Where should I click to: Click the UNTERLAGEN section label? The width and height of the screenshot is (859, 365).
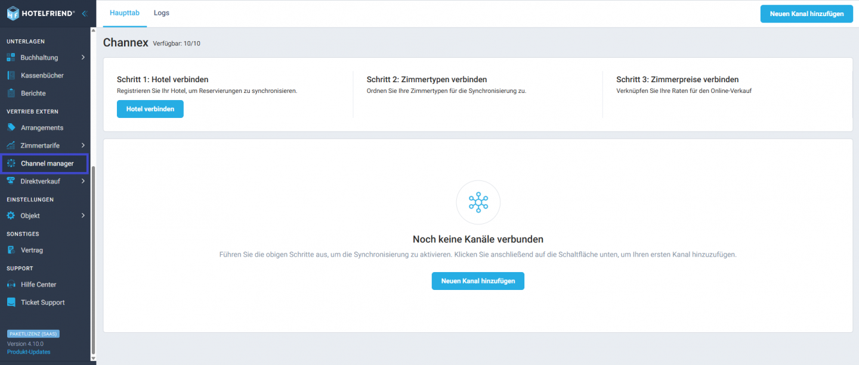pyautogui.click(x=26, y=42)
